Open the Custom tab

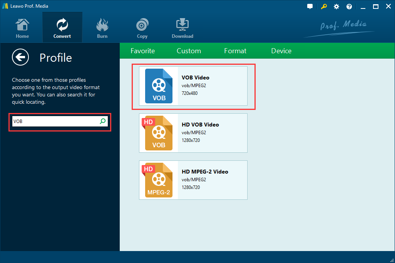click(189, 51)
